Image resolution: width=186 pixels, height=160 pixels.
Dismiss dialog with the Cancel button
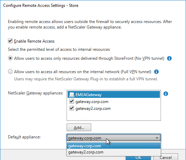pyautogui.click(x=166, y=157)
